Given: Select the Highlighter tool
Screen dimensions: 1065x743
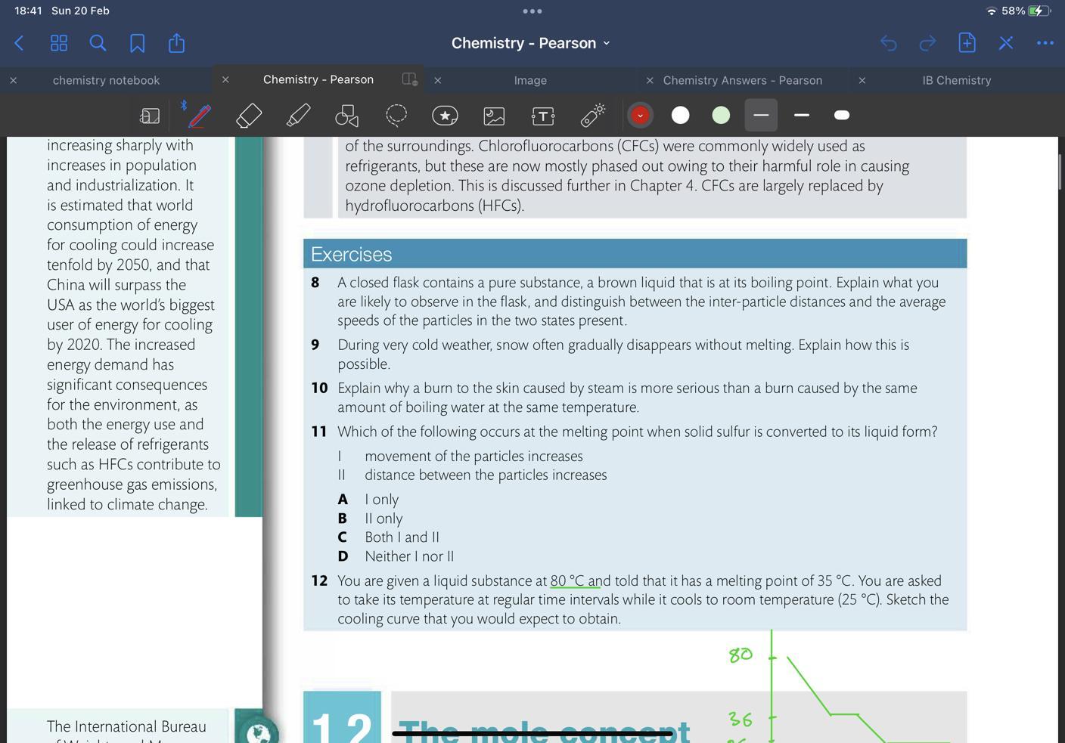Looking at the screenshot, I should click(x=298, y=116).
